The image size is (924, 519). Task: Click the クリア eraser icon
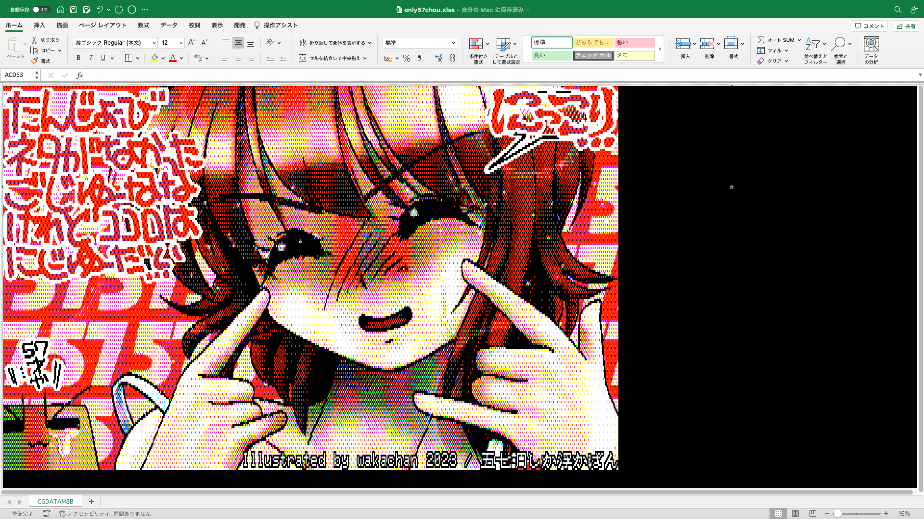click(x=761, y=61)
